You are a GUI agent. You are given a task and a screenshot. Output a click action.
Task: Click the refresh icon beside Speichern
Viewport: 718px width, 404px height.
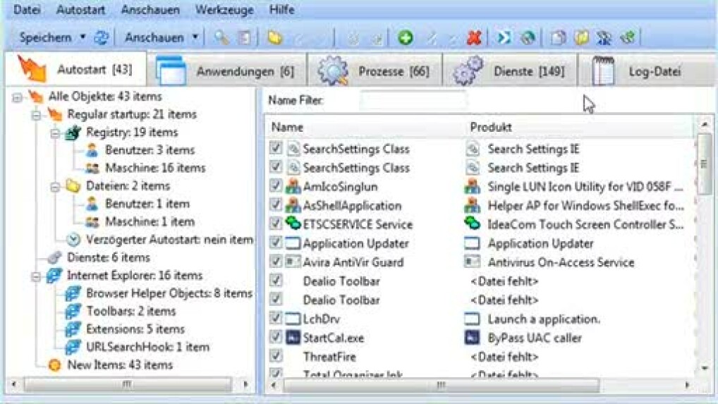(x=102, y=38)
